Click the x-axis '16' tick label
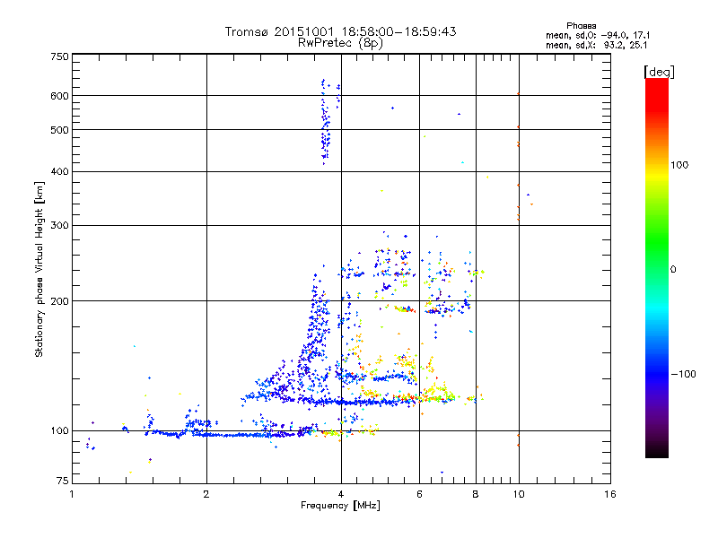The image size is (718, 538). tap(610, 494)
